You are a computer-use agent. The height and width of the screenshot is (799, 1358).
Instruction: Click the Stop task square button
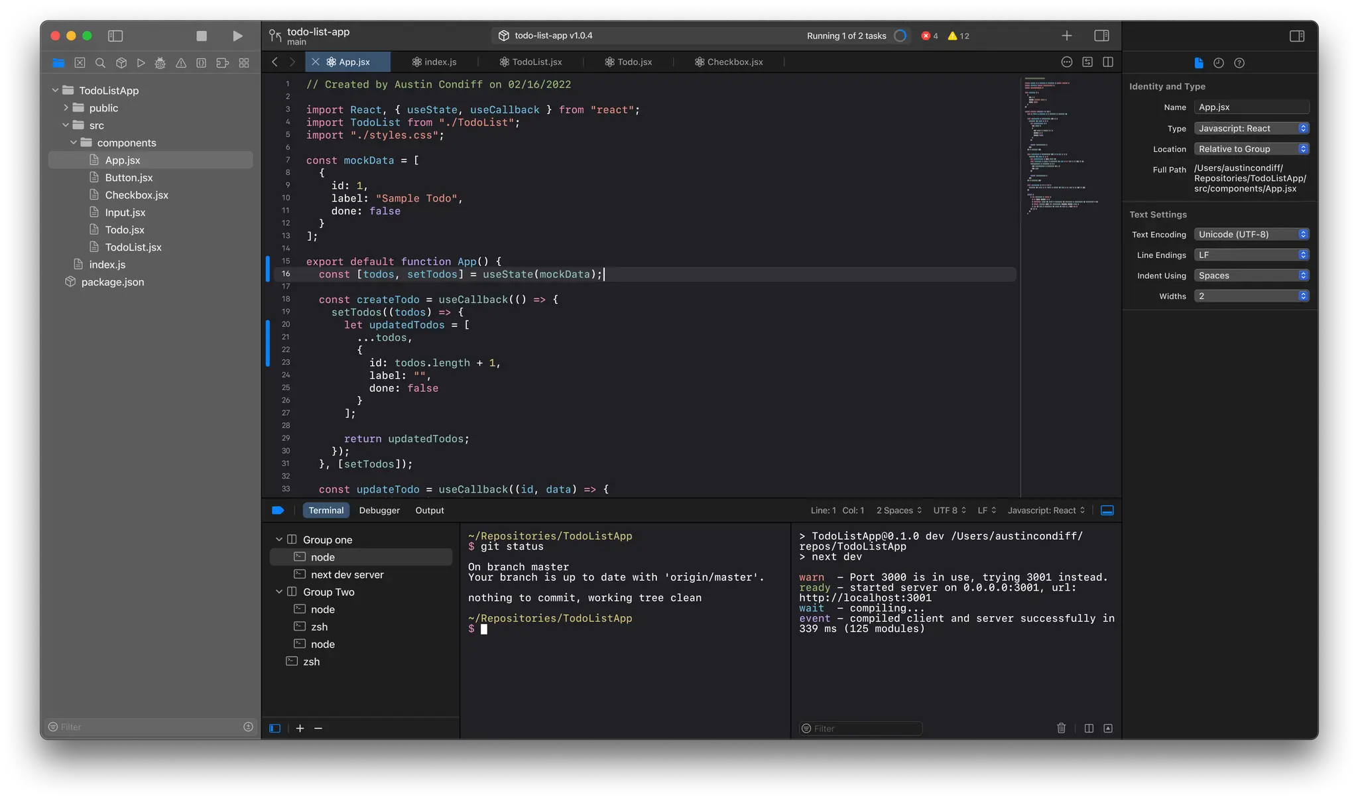[202, 36]
